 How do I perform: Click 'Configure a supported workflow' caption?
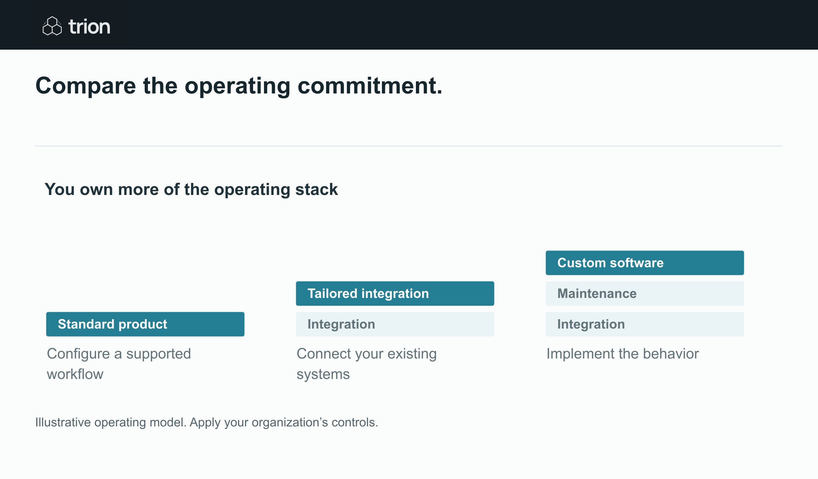[x=119, y=364]
